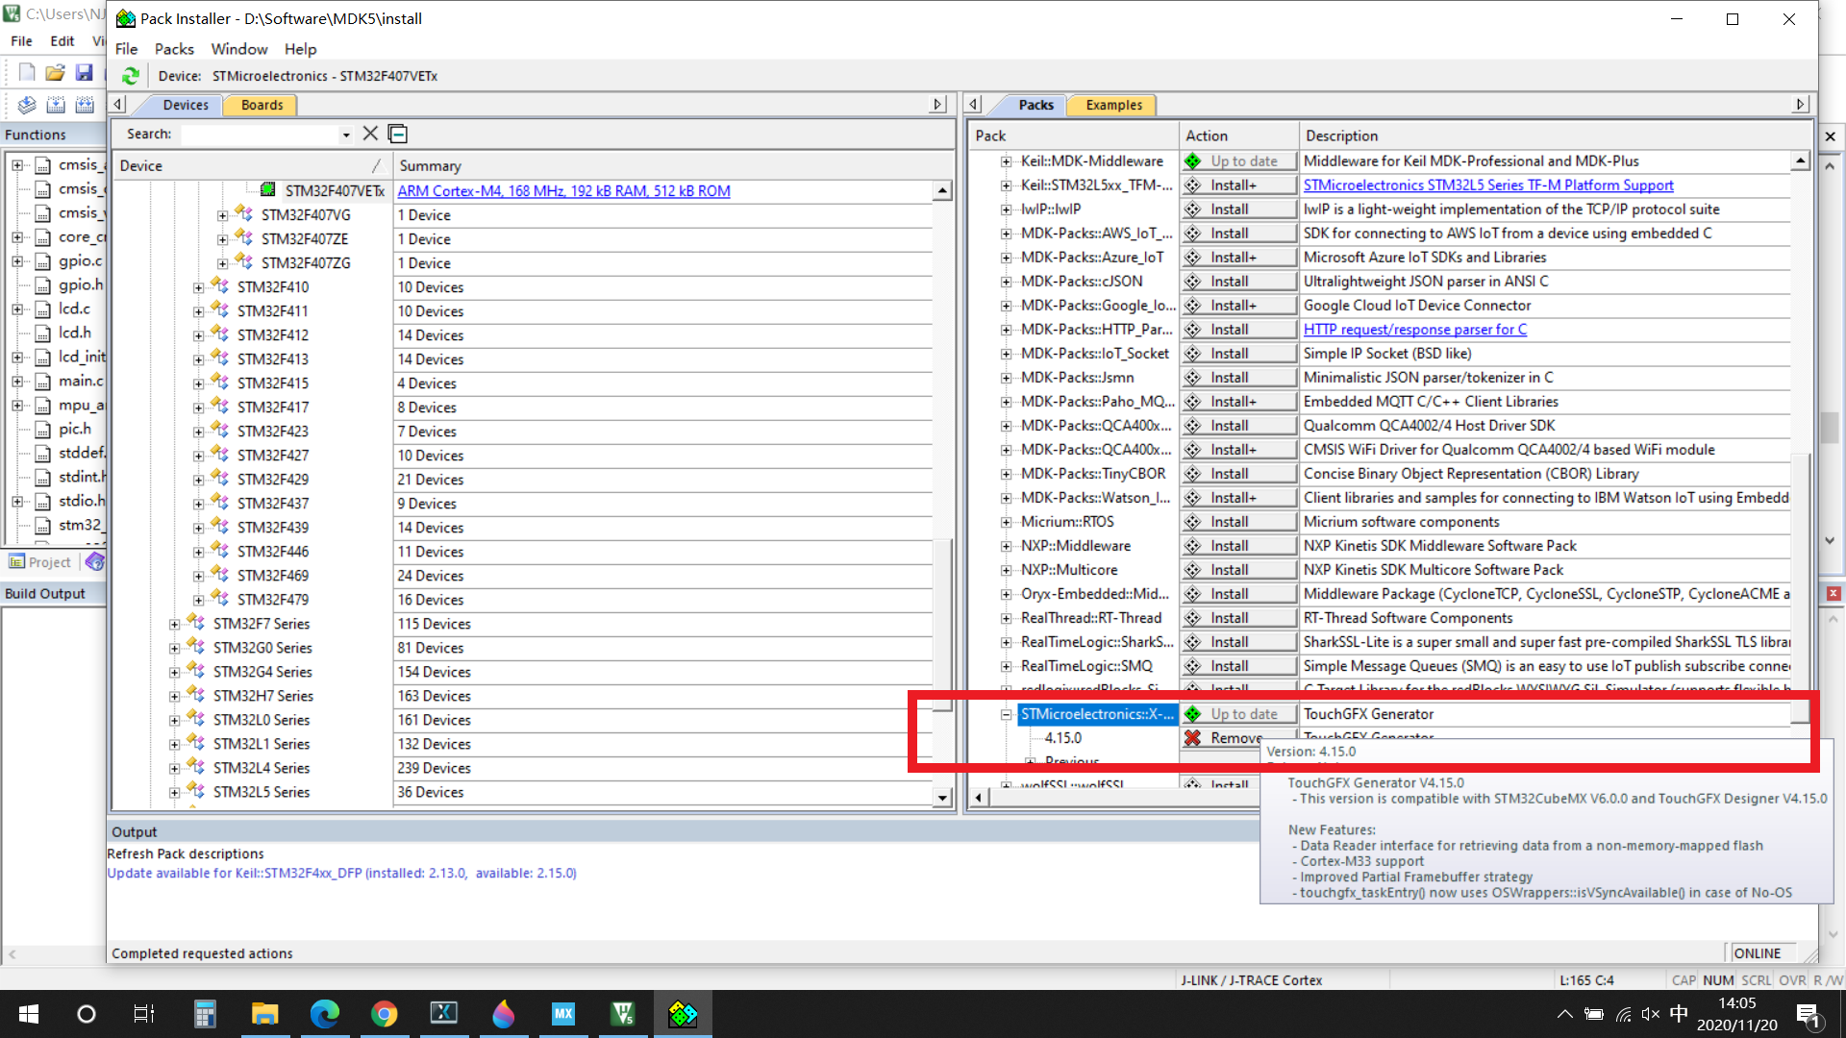Click inside the device Search input field
Image resolution: width=1846 pixels, height=1038 pixels.
(x=260, y=135)
